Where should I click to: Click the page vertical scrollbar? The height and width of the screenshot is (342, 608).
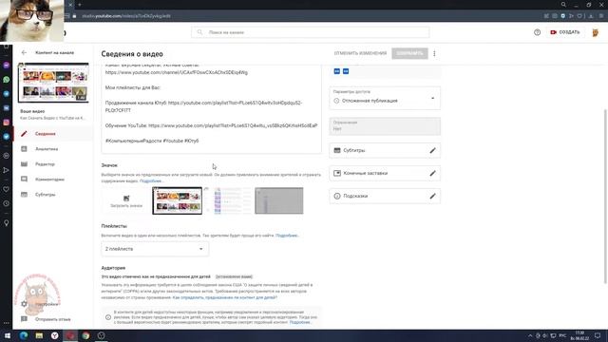pyautogui.click(x=605, y=196)
